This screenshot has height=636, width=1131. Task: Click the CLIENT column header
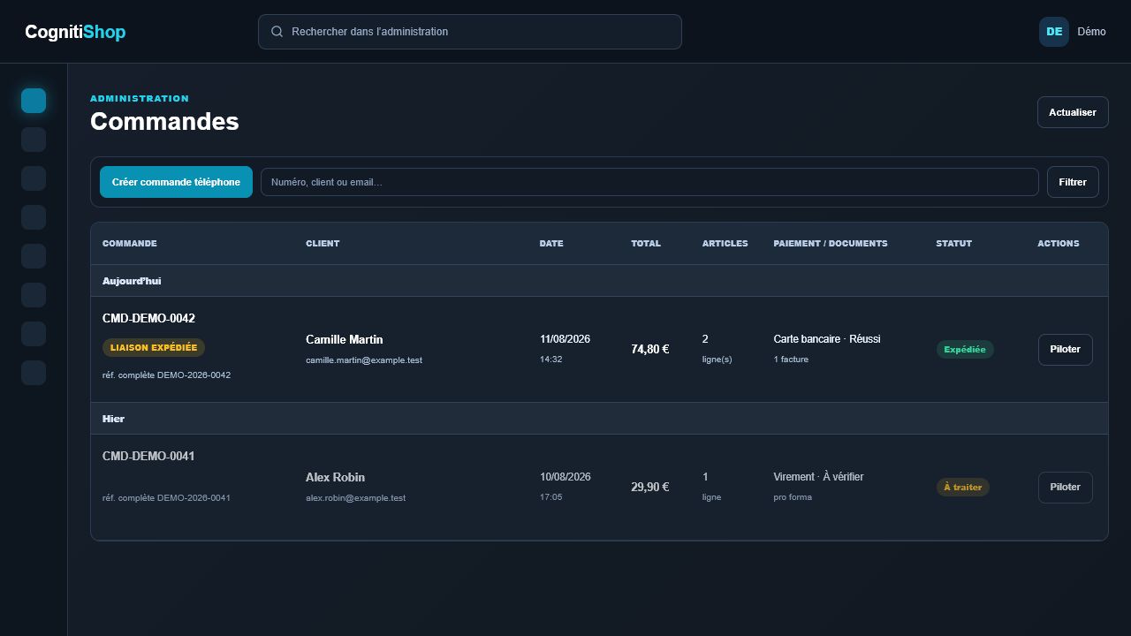[323, 244]
